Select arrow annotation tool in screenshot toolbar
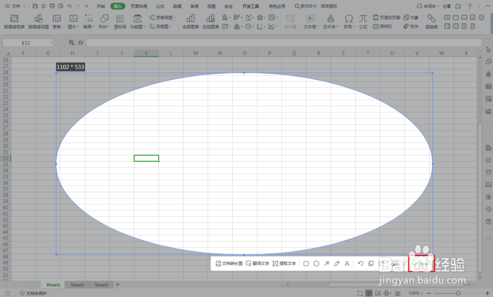This screenshot has height=297, width=493. click(x=327, y=264)
